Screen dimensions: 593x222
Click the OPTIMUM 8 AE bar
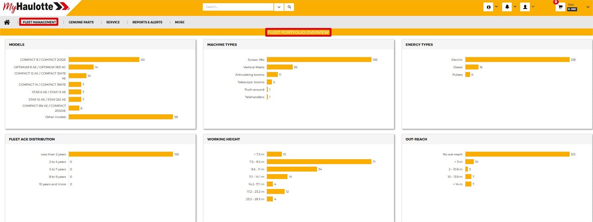click(x=81, y=67)
